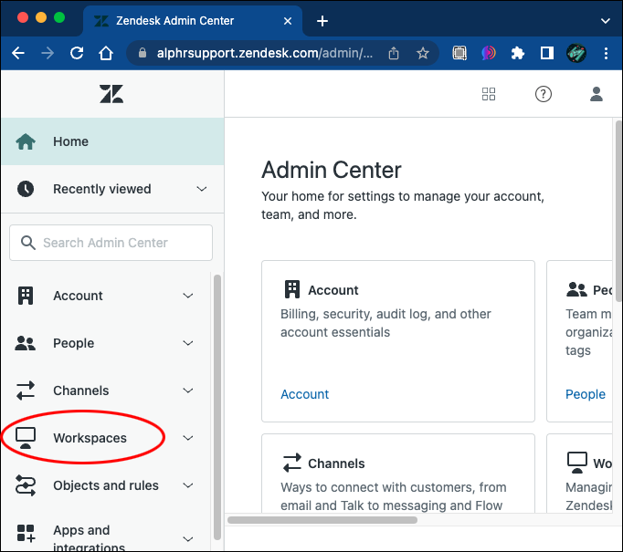The image size is (623, 552).
Task: Click the People icon in sidebar
Action: [25, 343]
